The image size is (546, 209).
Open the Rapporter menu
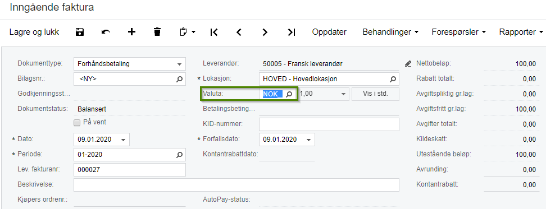click(x=521, y=32)
